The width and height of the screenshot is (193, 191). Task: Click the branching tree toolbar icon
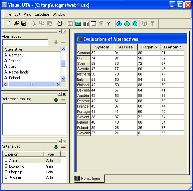109,23
